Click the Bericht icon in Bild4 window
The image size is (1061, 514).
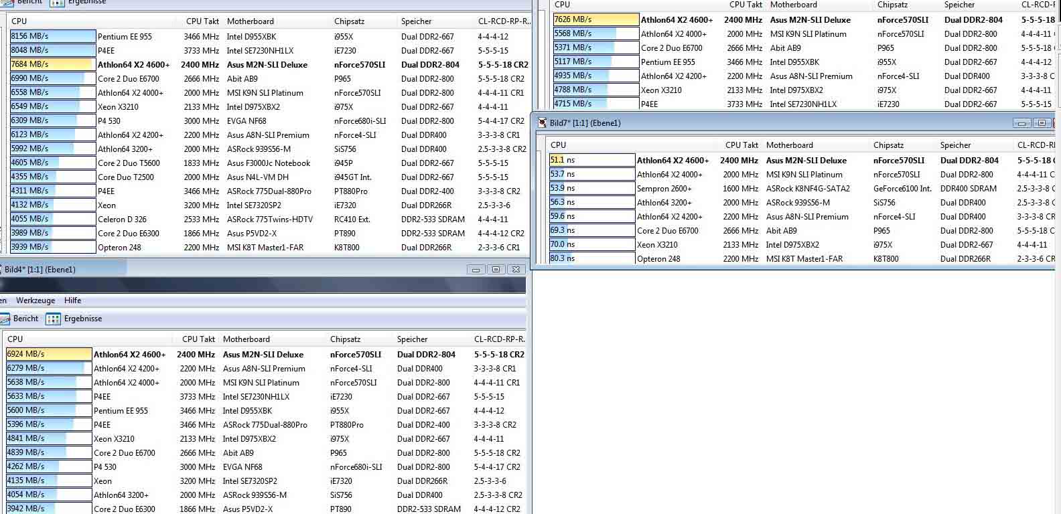(5, 319)
